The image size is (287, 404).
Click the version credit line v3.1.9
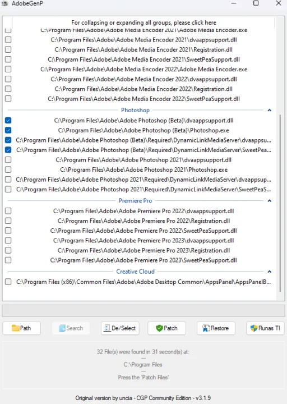coord(143,398)
